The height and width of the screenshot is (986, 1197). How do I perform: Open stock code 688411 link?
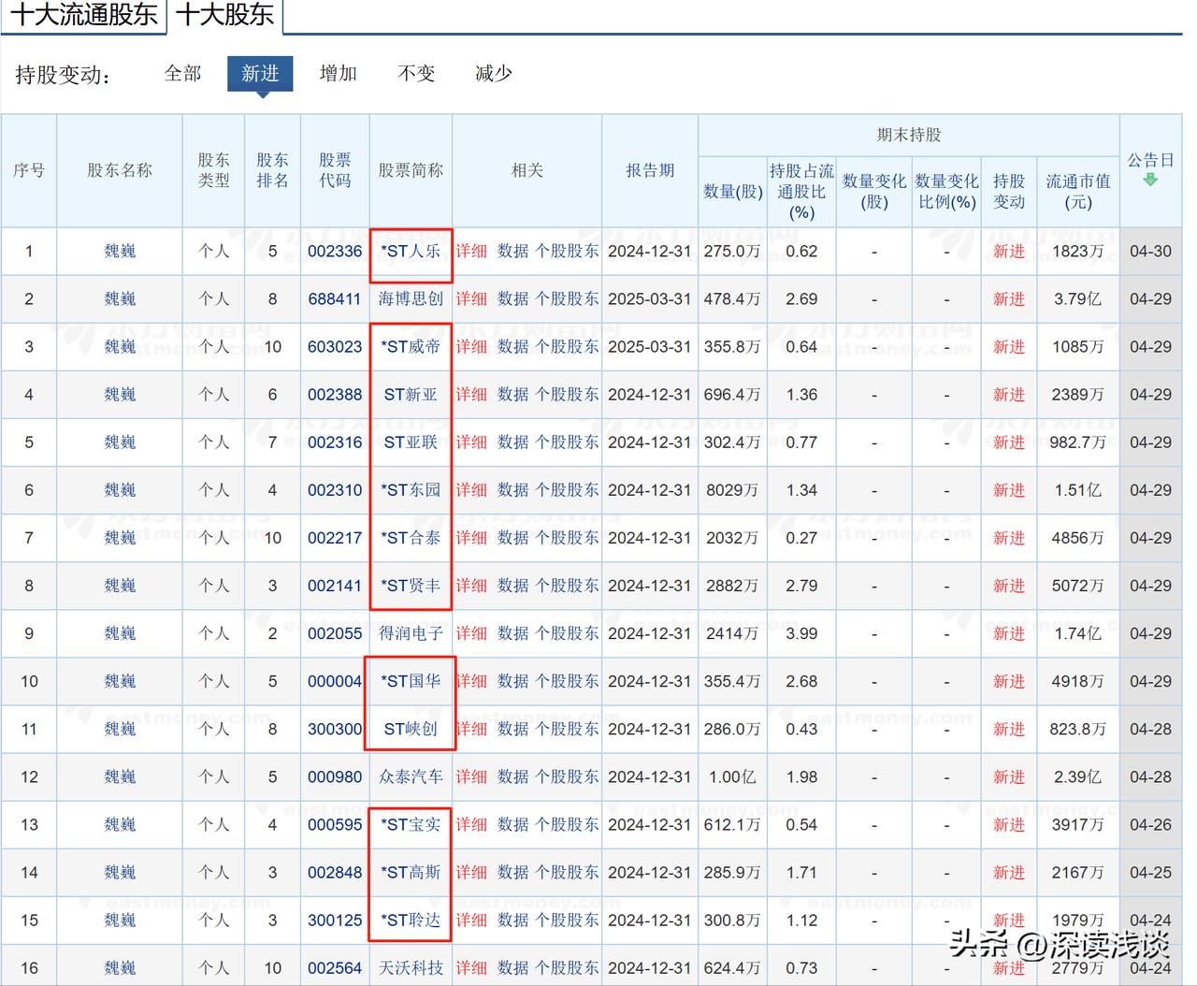click(x=335, y=298)
